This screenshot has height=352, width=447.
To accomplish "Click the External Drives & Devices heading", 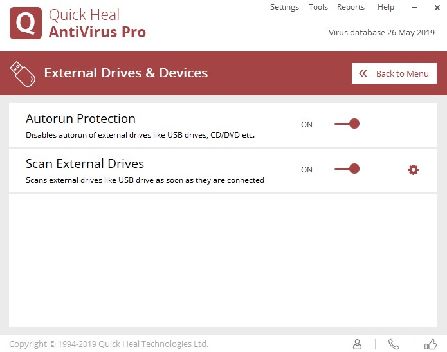I will click(126, 73).
